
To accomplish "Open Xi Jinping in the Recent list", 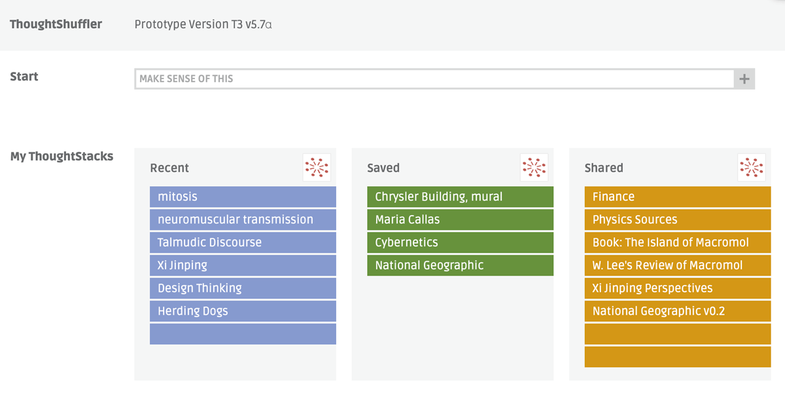I will tap(243, 265).
